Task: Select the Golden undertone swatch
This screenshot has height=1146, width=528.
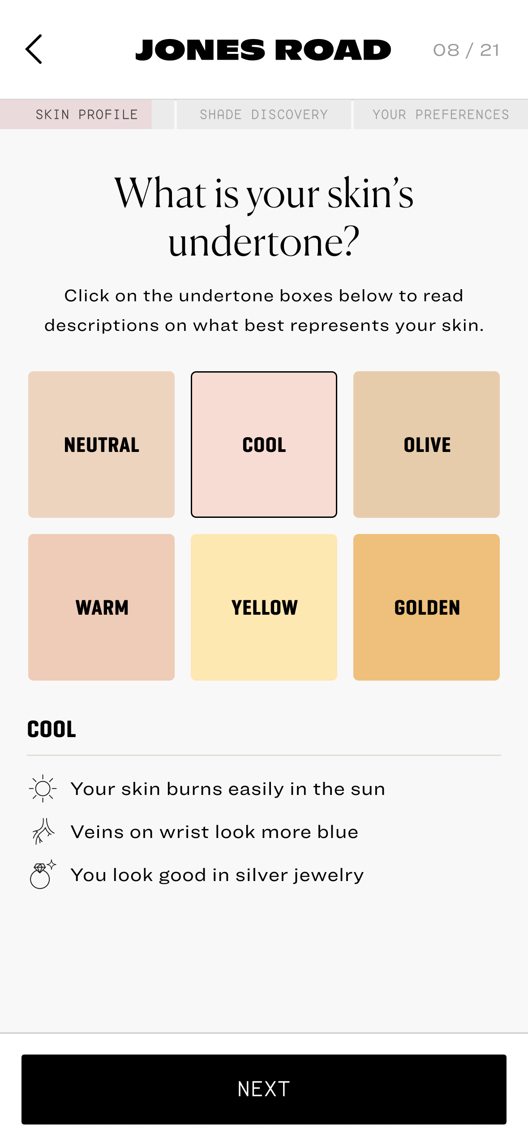Action: [x=426, y=607]
